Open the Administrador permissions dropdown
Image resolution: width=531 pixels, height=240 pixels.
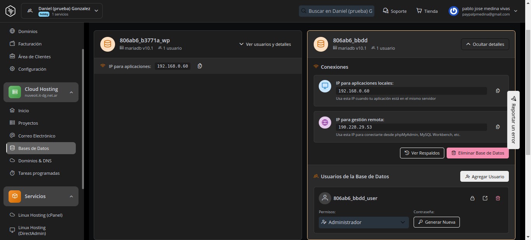363,223
